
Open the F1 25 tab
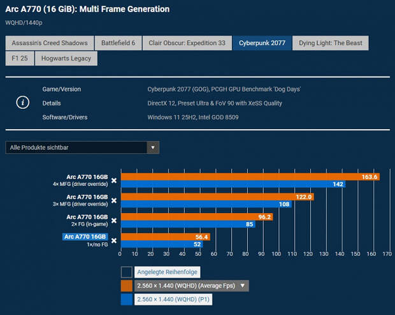click(x=20, y=59)
